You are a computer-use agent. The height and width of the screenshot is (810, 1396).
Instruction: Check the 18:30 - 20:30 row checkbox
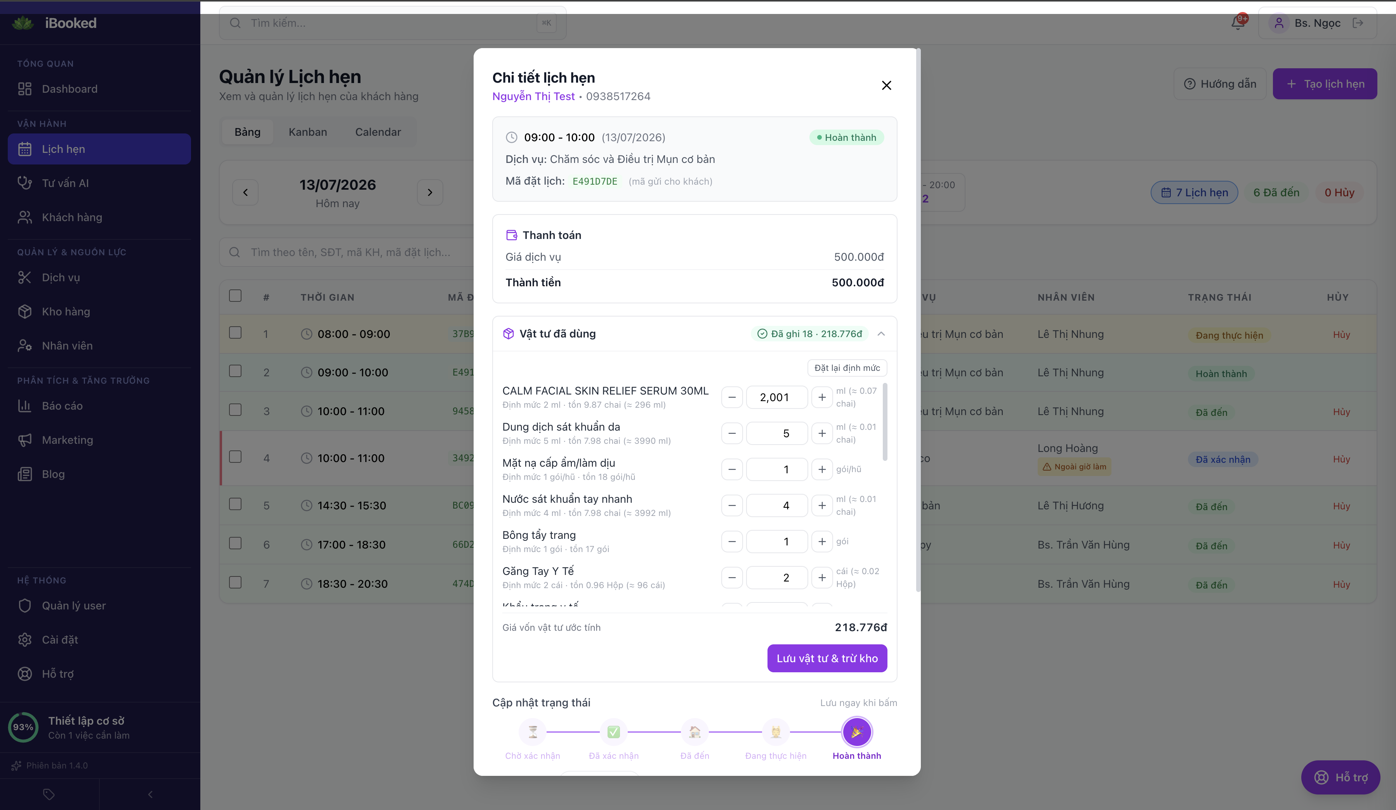[x=235, y=582]
